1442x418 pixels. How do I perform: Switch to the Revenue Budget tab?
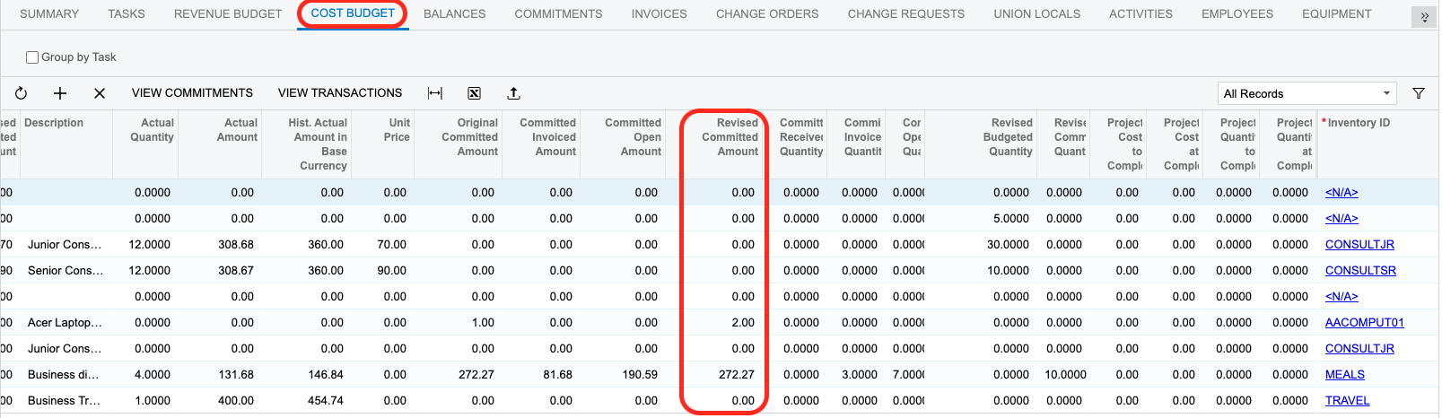[x=228, y=13]
